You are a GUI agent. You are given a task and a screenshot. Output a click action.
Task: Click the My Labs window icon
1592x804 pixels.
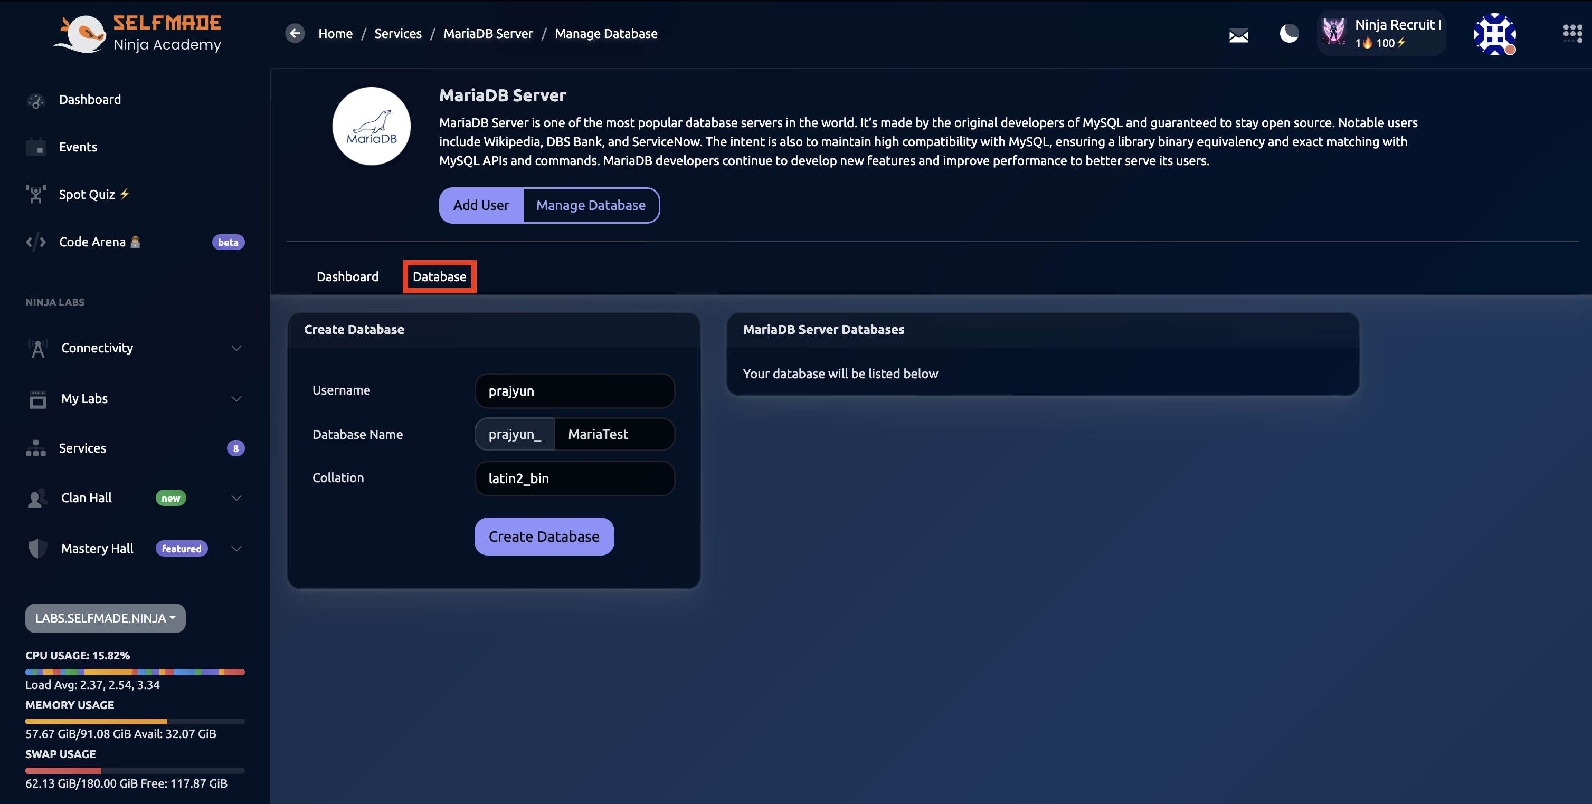37,399
